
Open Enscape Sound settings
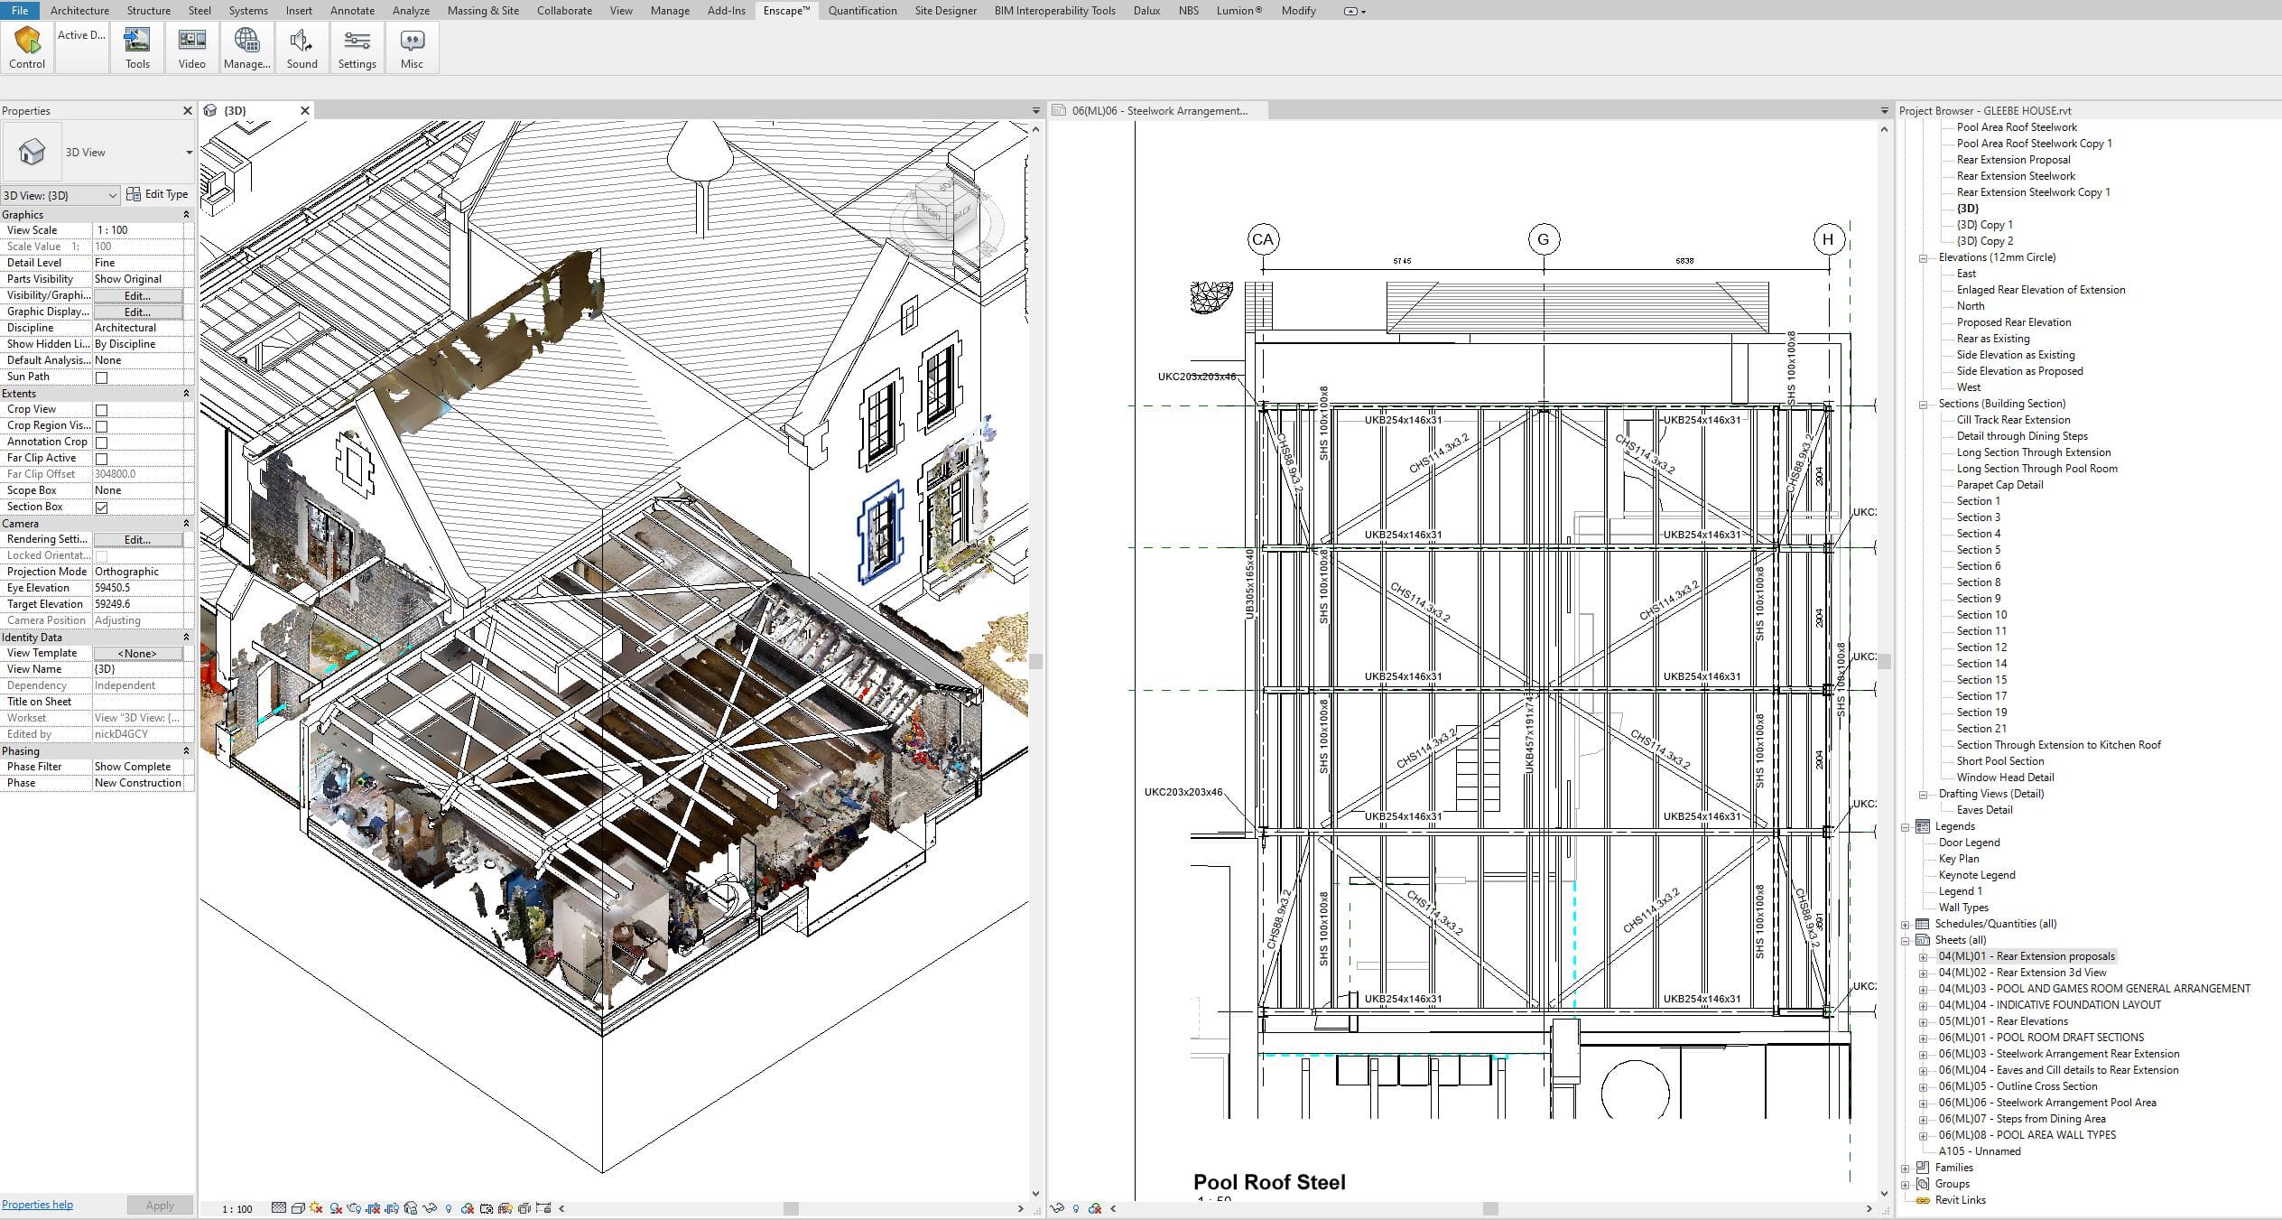(301, 47)
